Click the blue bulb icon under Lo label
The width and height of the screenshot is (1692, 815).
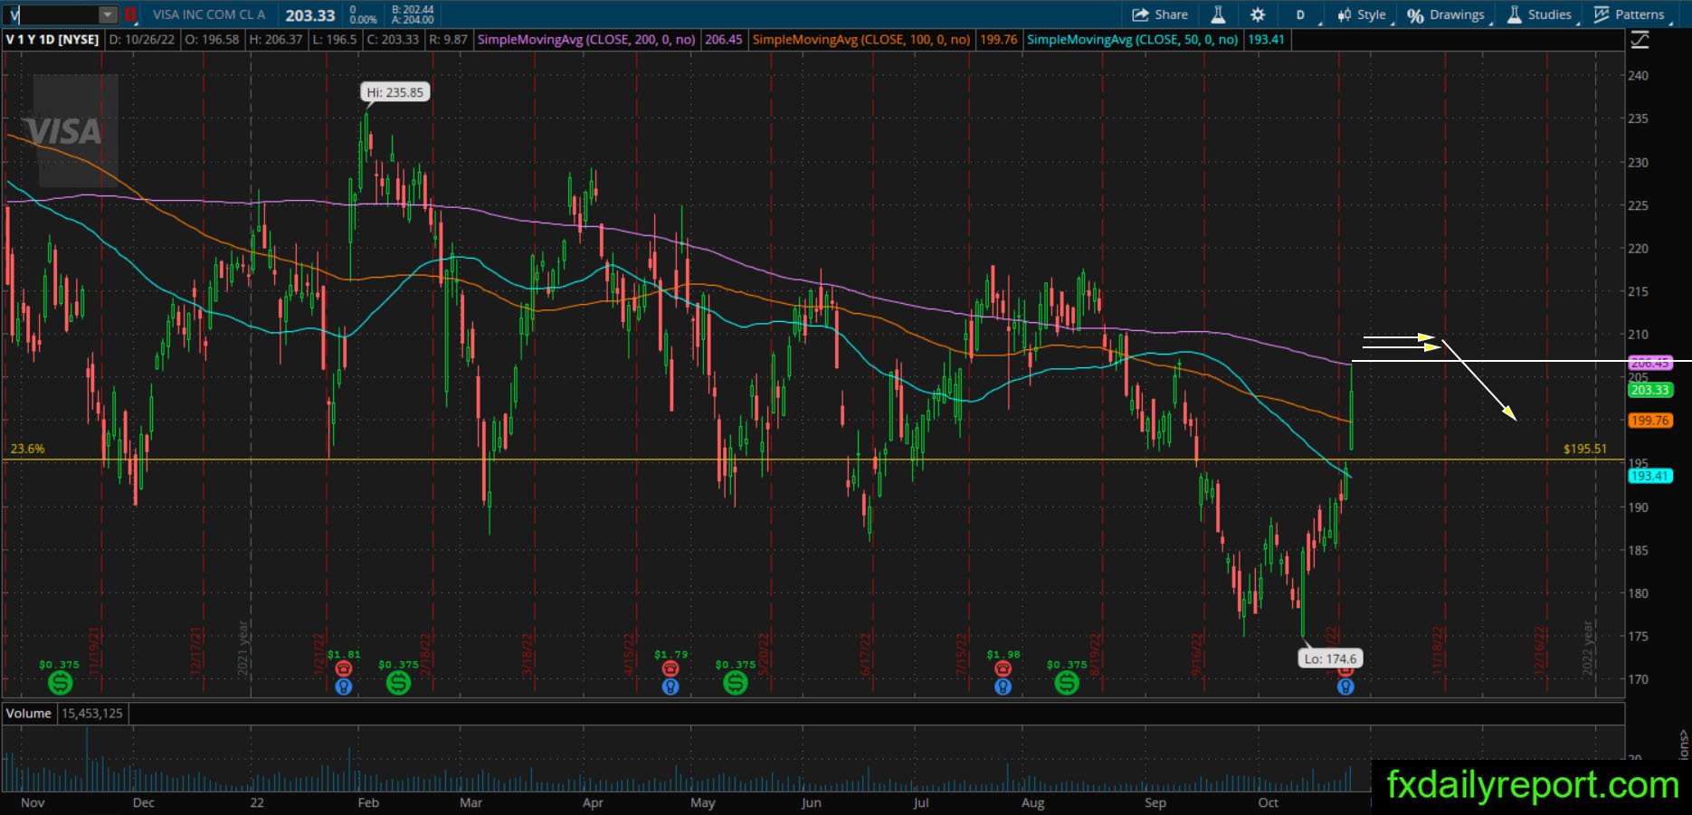pos(1345,687)
